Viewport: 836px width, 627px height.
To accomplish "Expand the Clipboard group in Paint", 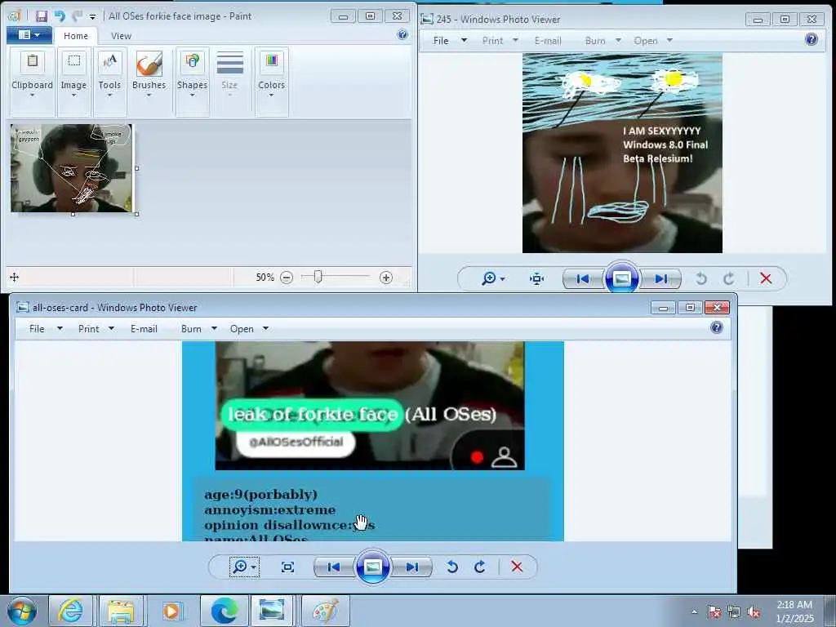I will coord(32,81).
